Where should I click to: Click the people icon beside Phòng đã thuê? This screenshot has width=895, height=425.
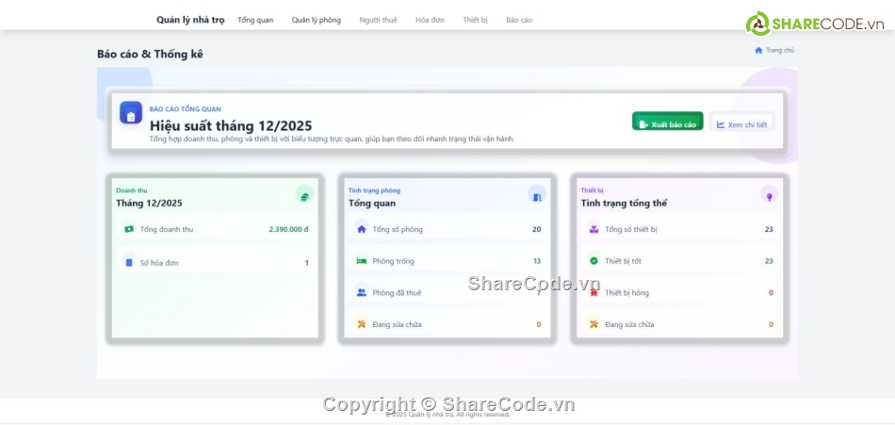pos(362,292)
